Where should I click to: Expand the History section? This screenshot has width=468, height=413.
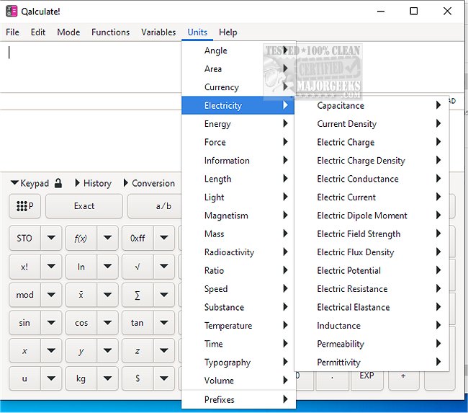(94, 183)
